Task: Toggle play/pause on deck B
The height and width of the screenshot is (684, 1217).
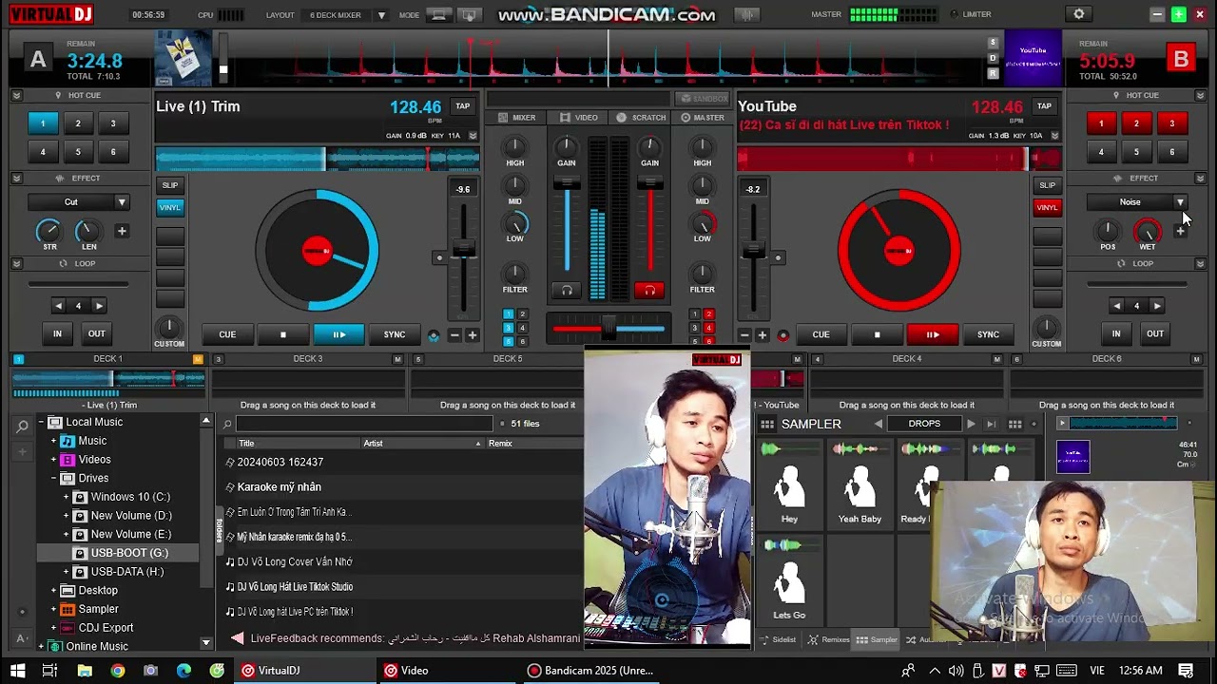Action: pyautogui.click(x=933, y=334)
